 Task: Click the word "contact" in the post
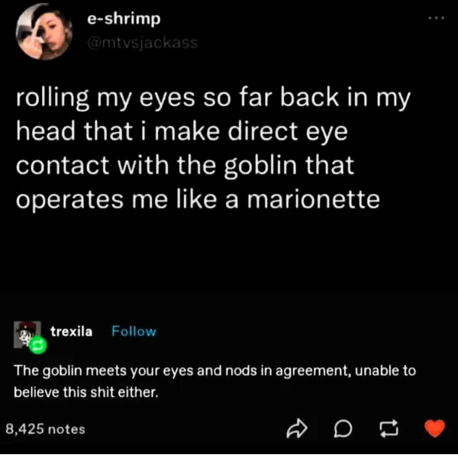[63, 166]
